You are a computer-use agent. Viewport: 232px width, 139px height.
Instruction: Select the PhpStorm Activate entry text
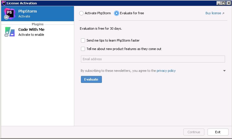pos(28,14)
